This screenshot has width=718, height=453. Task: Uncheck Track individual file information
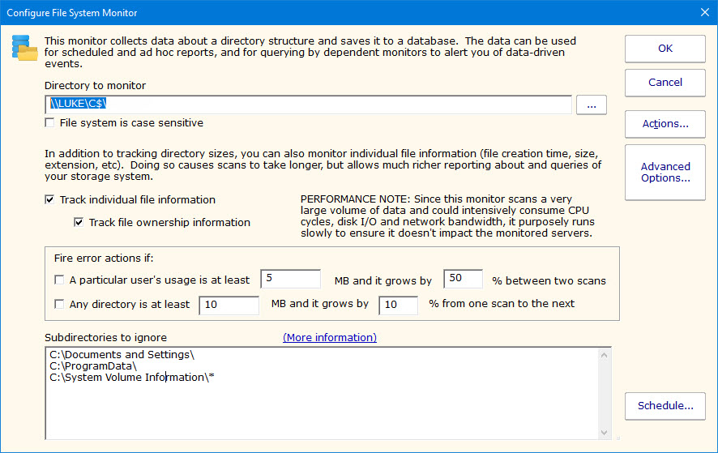[50, 199]
